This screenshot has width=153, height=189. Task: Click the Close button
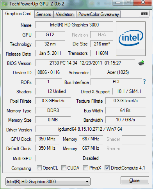(135, 180)
